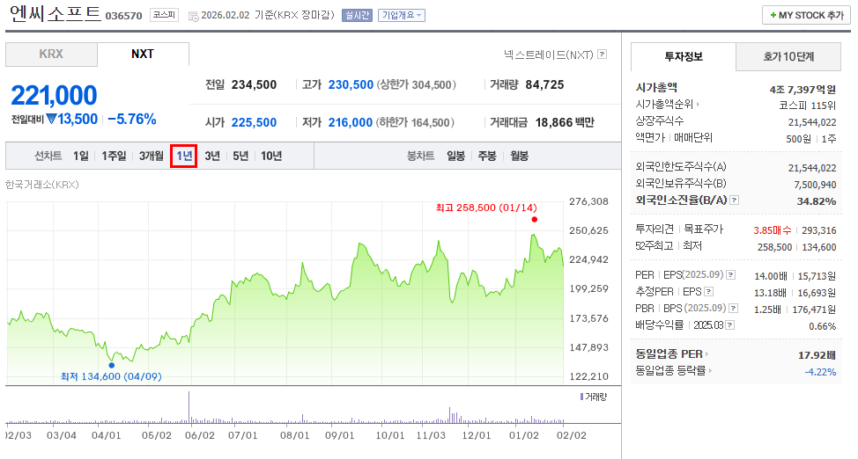Viewport: 858px width, 459px height.
Task: Click the blue 최저 134,600 chart marker
Action: [112, 366]
